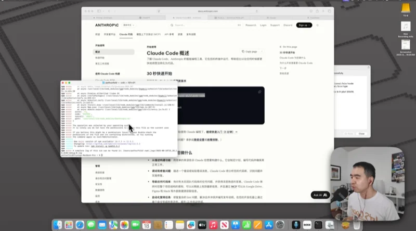Viewport: 416px width, 231px height.
Task: Click Close in the installer window
Action: [x=361, y=134]
